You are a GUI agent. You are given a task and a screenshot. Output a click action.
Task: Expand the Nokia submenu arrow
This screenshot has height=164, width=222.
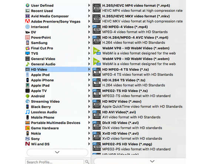pyautogui.click(x=89, y=133)
